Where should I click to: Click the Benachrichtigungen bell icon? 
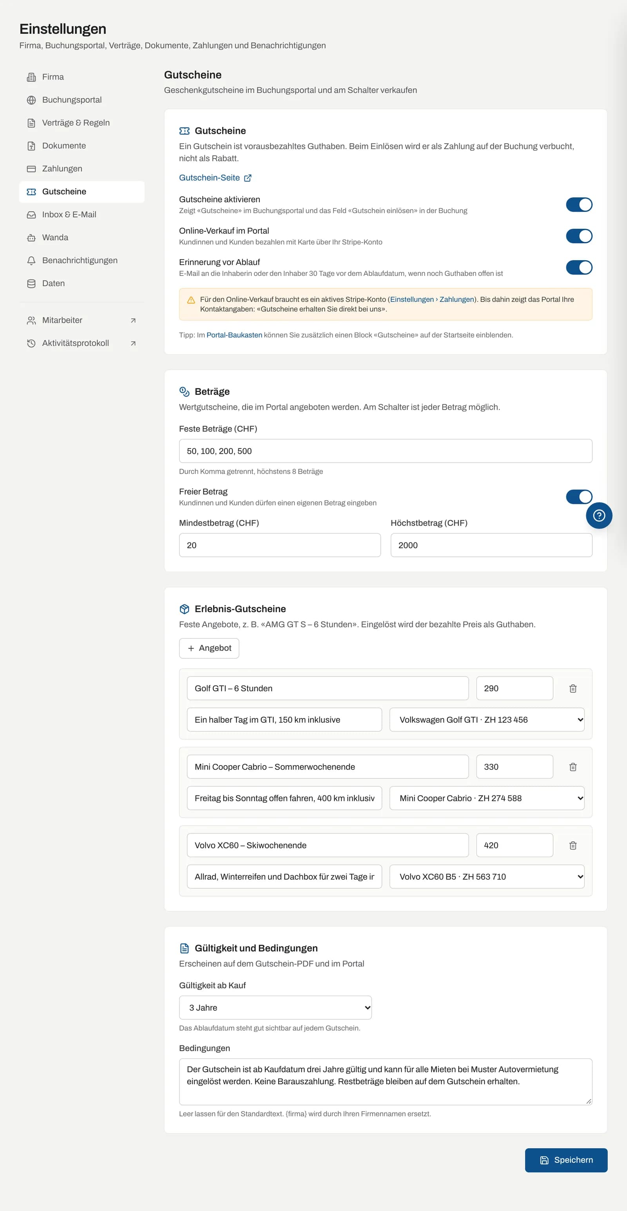[31, 261]
